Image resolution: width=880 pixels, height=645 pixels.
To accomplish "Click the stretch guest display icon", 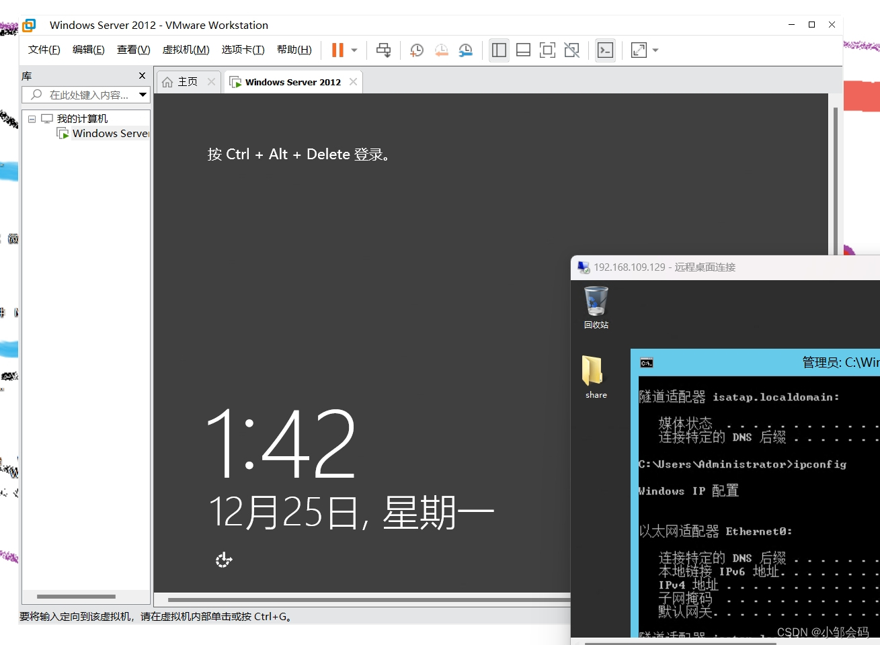I will 639,50.
